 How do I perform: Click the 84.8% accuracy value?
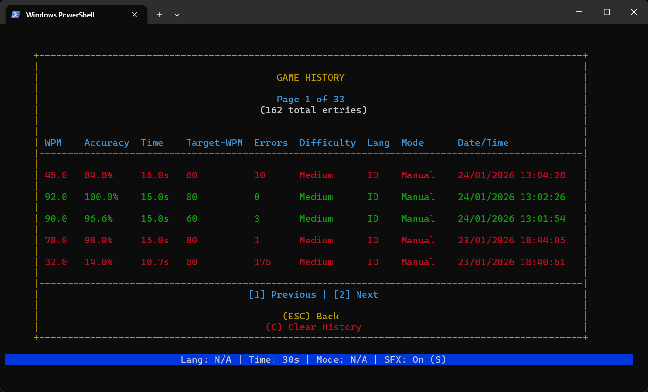tap(99, 175)
